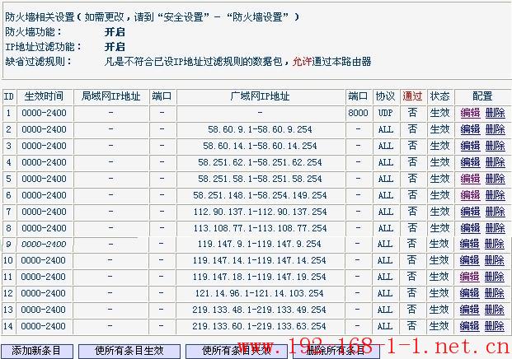This screenshot has height=359, width=512.
Task: Click 使所有条目失效 button
Action: (x=237, y=351)
